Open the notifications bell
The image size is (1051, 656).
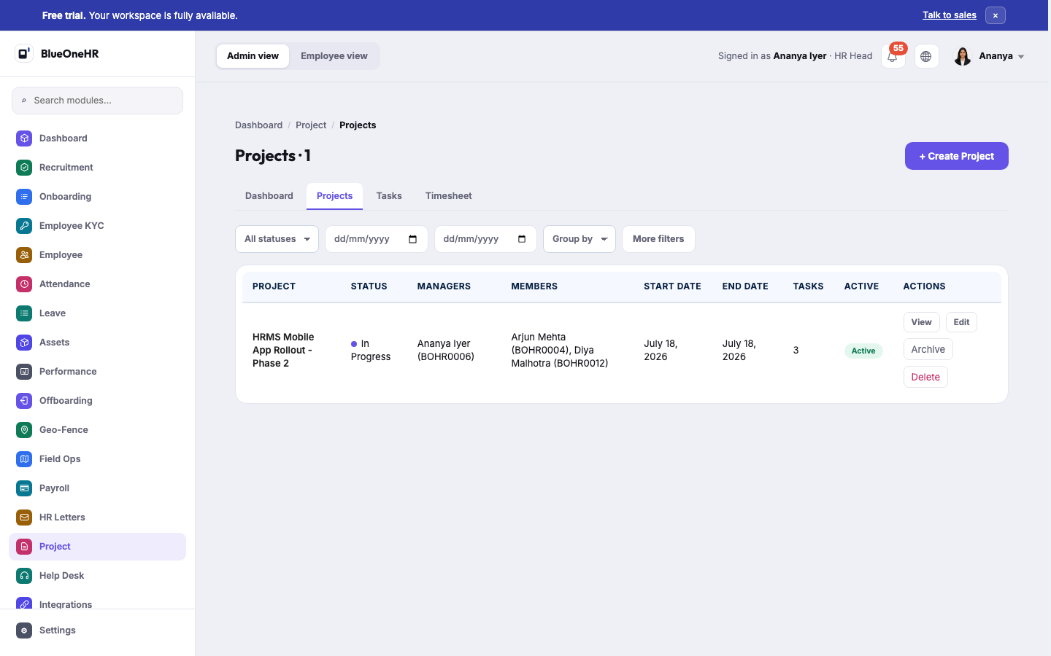coord(893,56)
